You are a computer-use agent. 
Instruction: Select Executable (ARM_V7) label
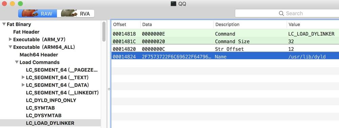[39, 39]
